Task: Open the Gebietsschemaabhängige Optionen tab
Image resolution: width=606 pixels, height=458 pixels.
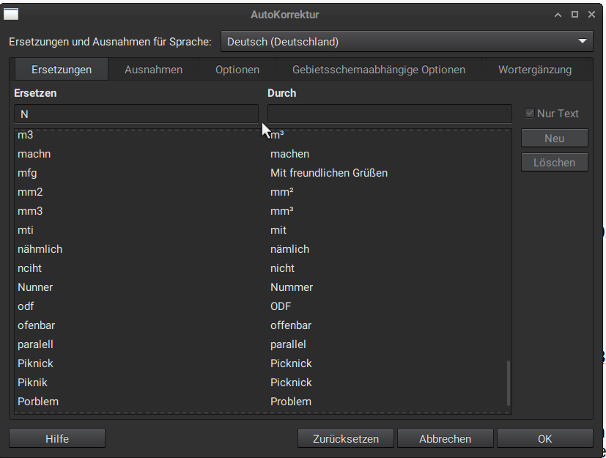Action: pos(379,70)
